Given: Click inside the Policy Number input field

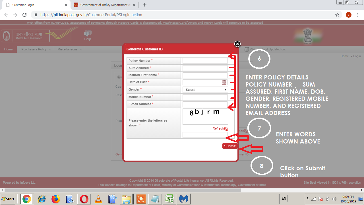Looking at the screenshot, I should pos(205,61).
